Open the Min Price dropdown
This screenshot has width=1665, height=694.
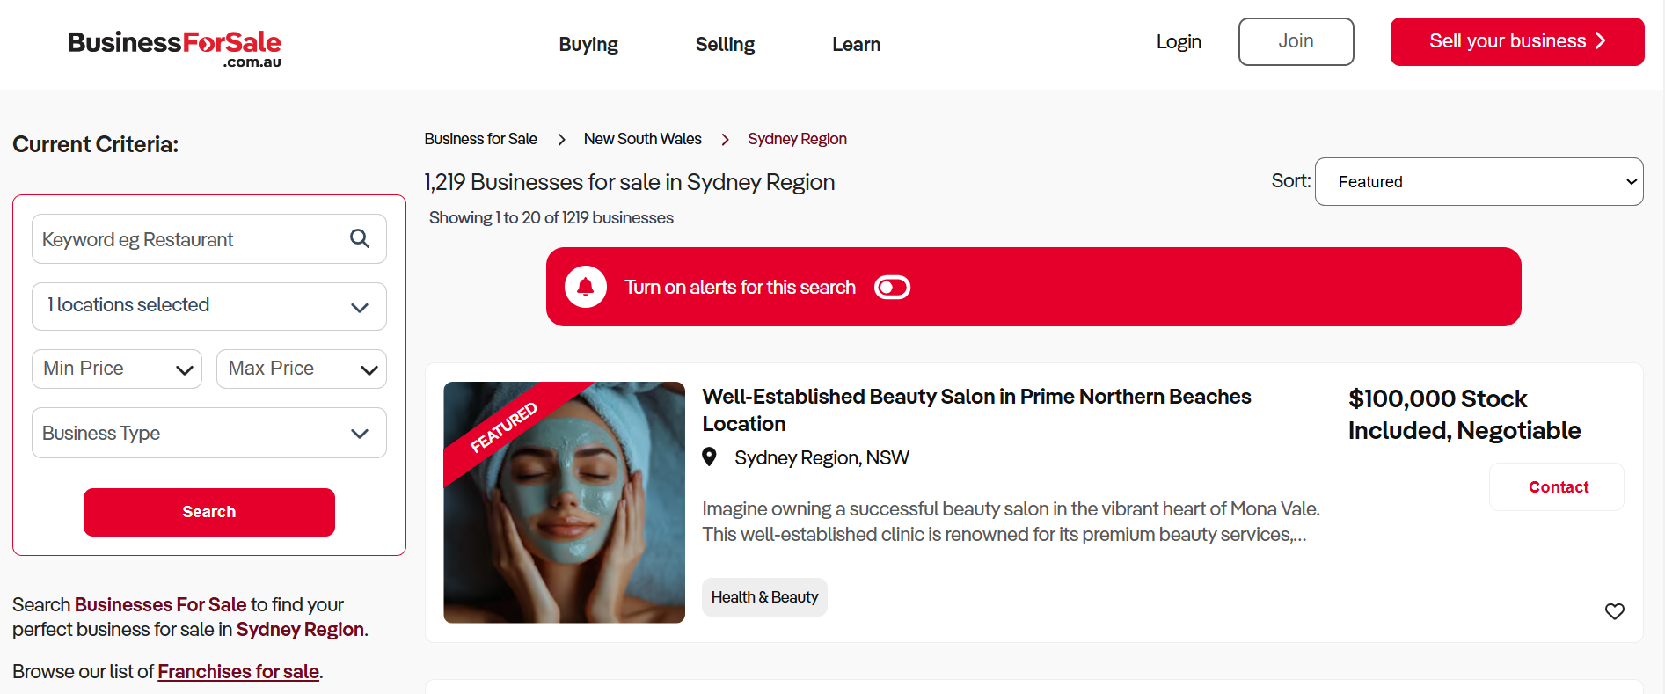(117, 369)
